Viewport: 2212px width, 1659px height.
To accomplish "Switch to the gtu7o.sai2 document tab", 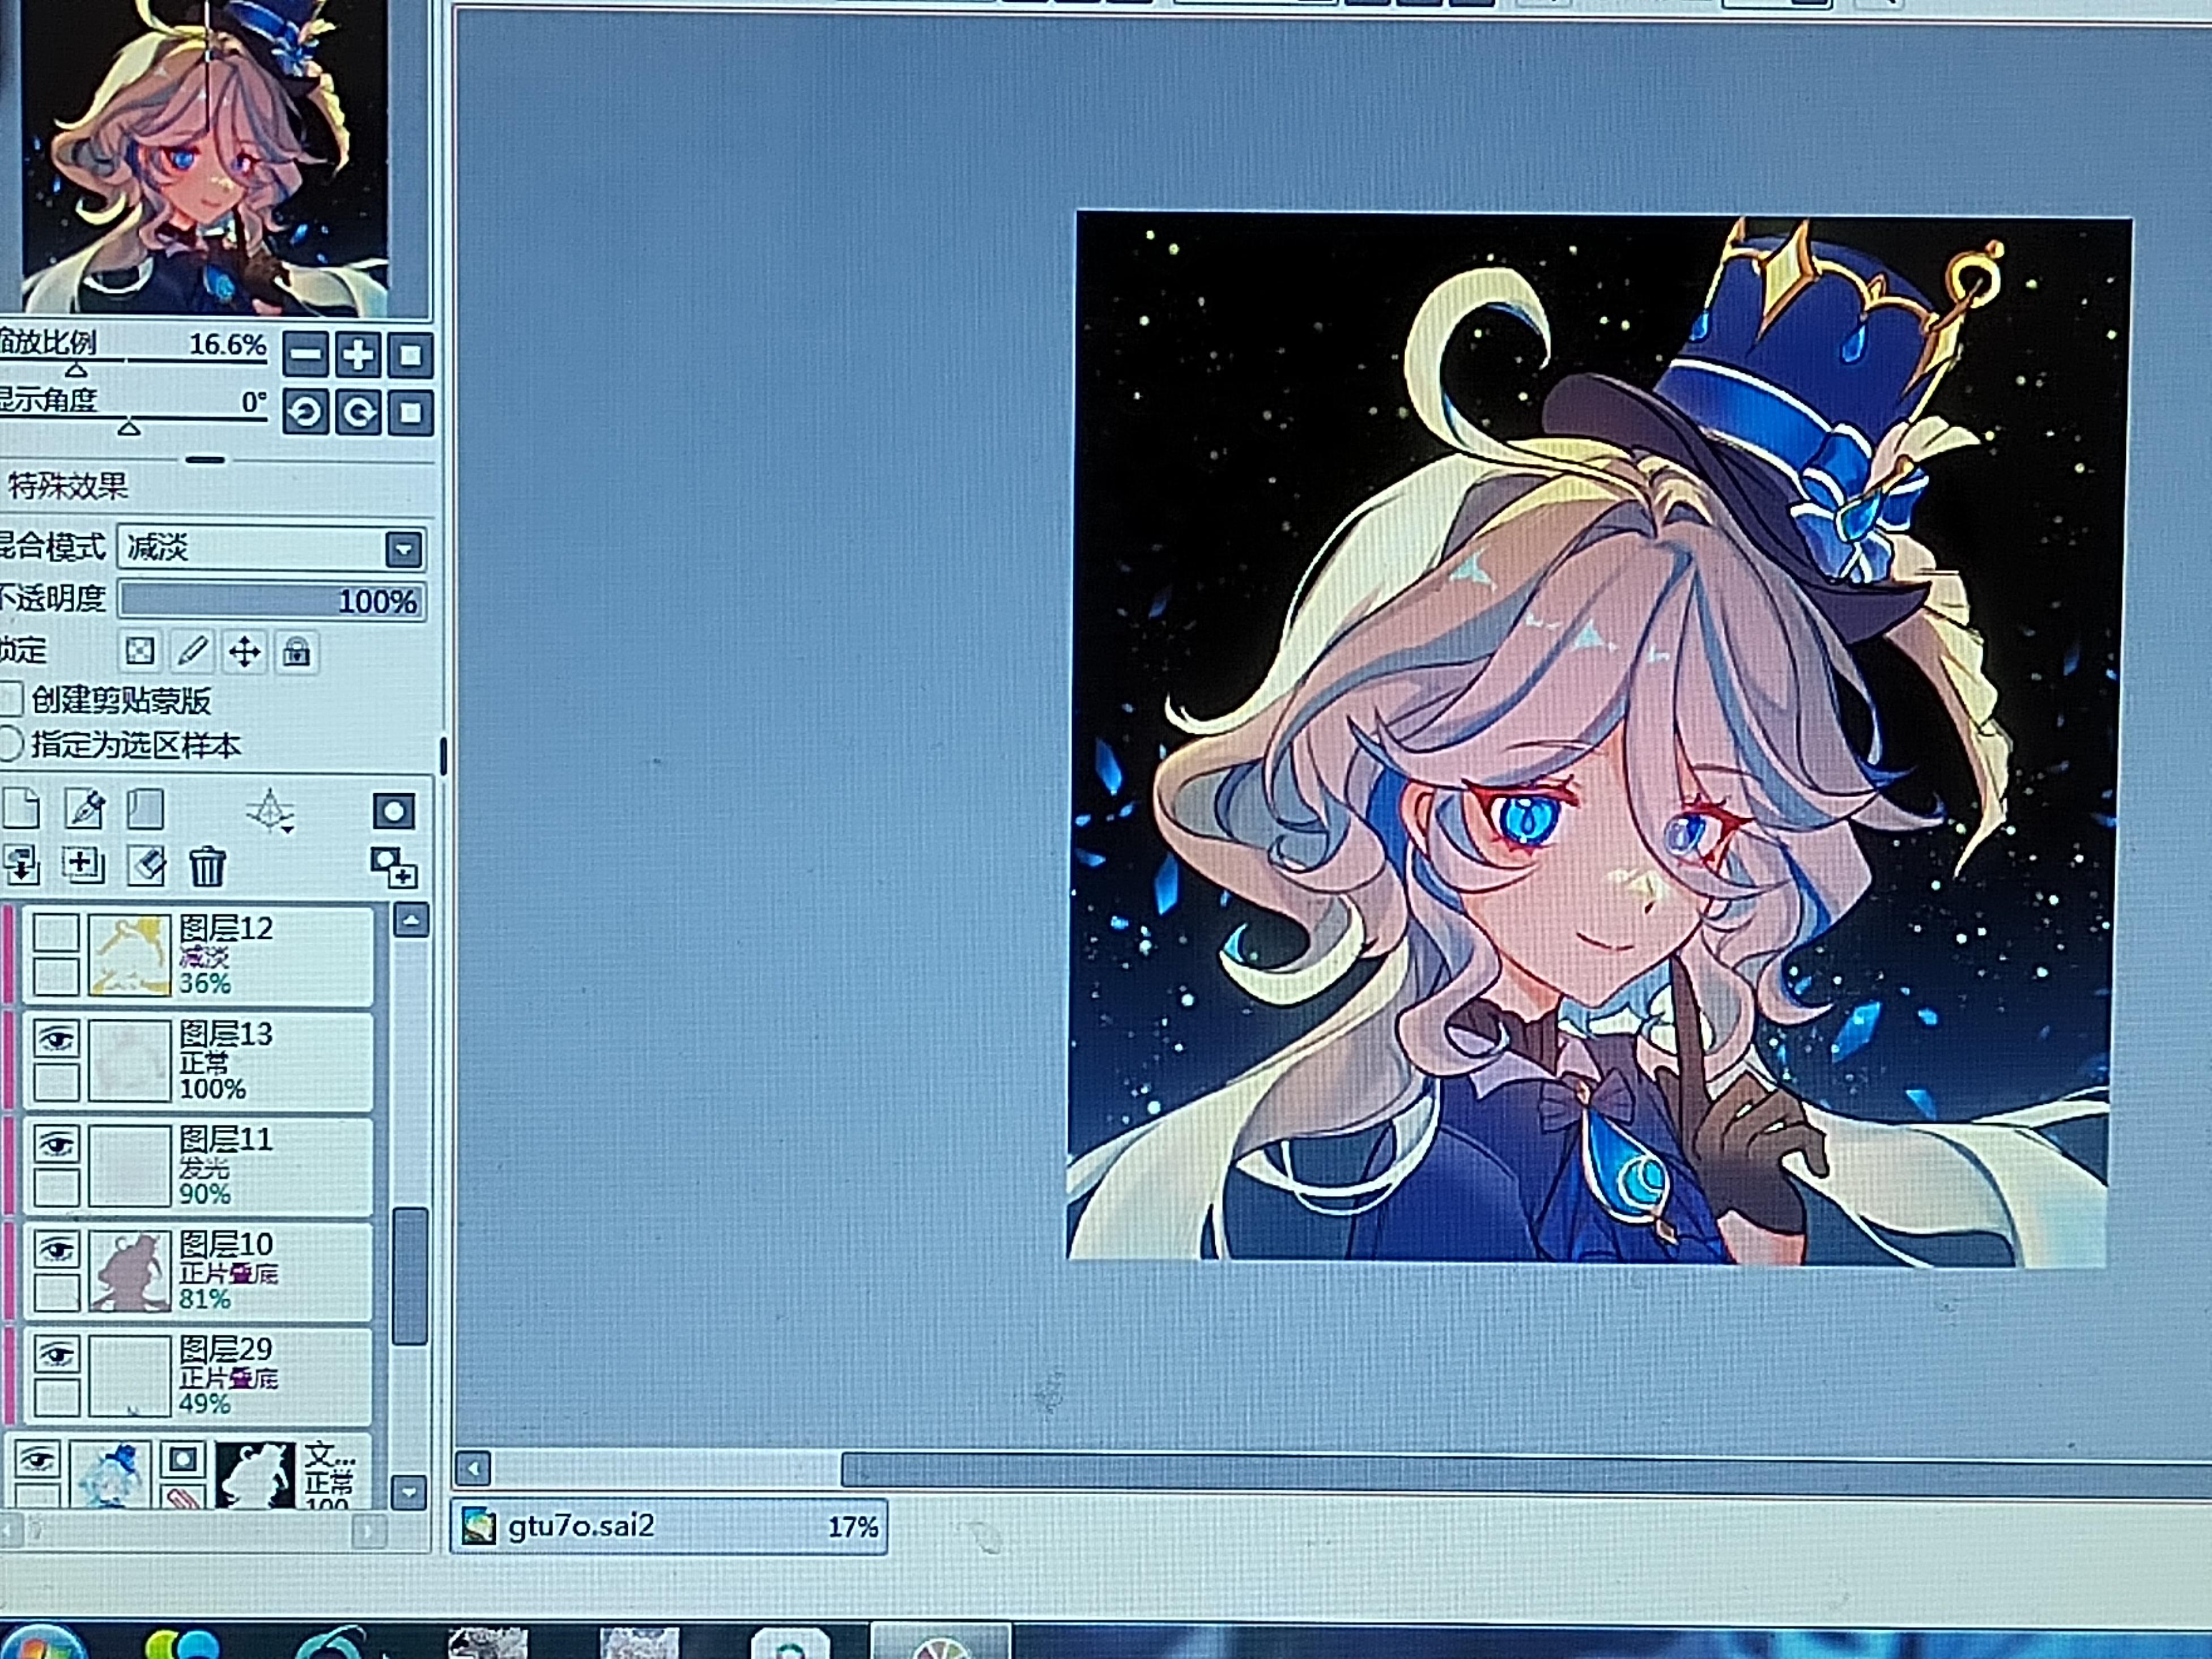I will [x=668, y=1526].
